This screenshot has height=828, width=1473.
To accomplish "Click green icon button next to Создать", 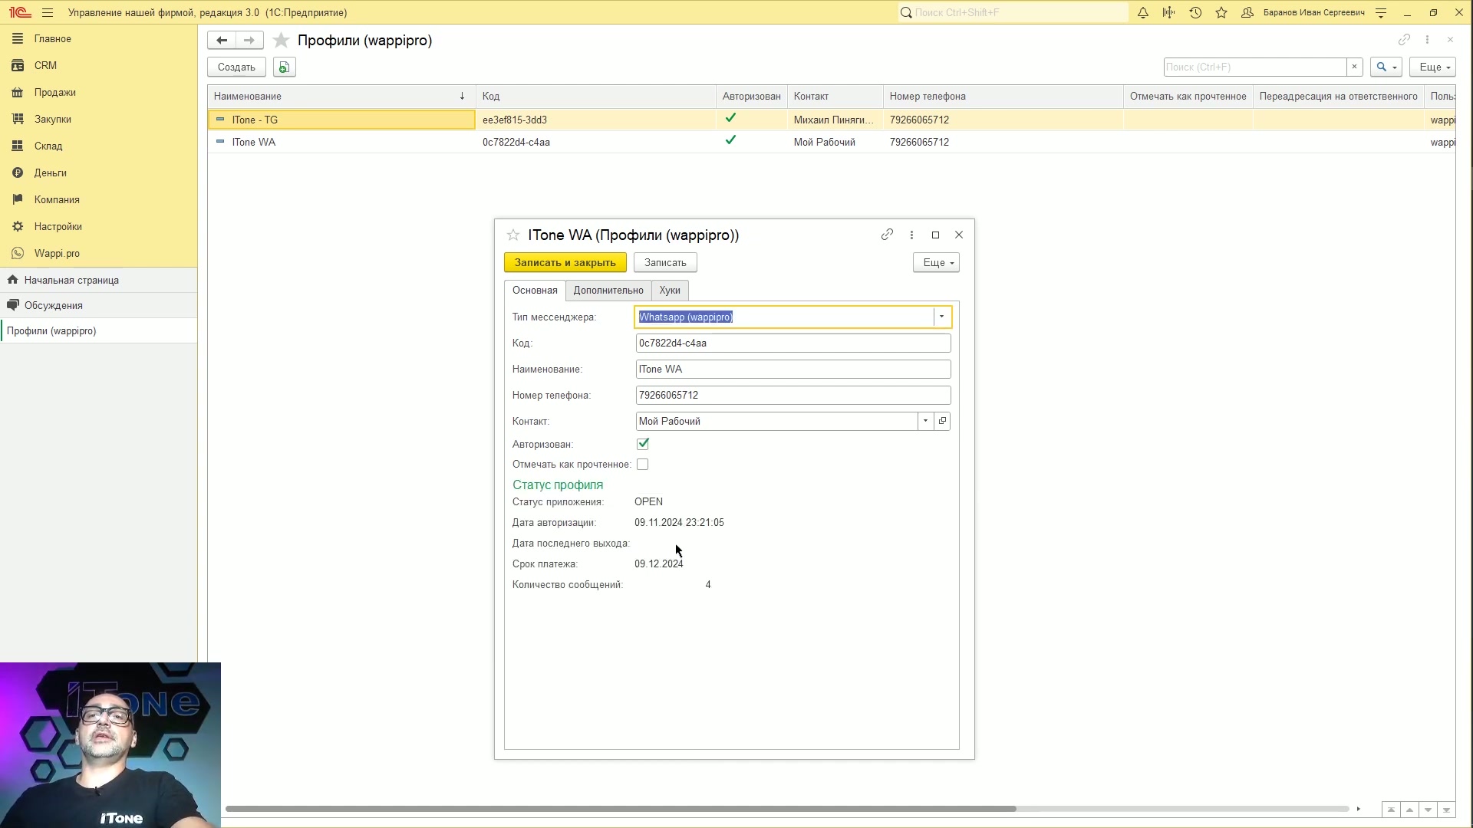I will 284,67.
